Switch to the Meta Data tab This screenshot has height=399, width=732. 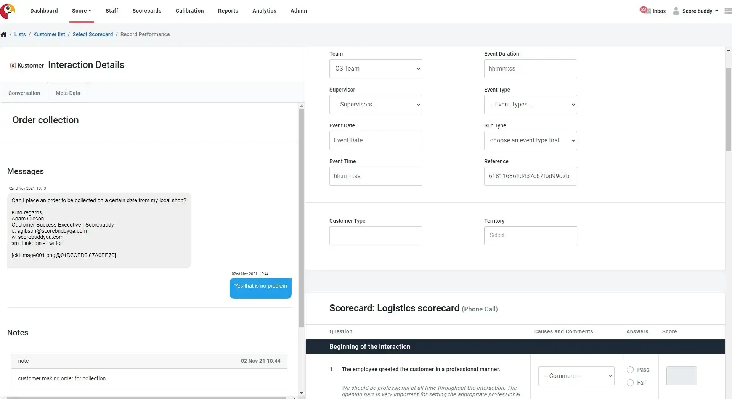(x=68, y=93)
